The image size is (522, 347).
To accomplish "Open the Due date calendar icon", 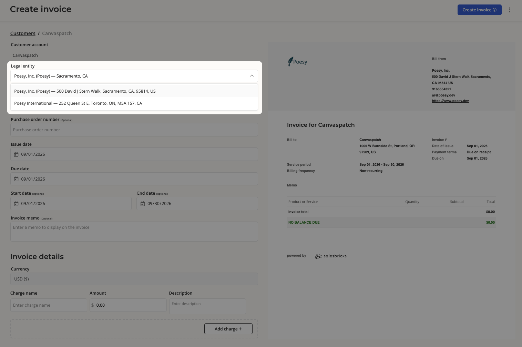I will click(x=16, y=179).
